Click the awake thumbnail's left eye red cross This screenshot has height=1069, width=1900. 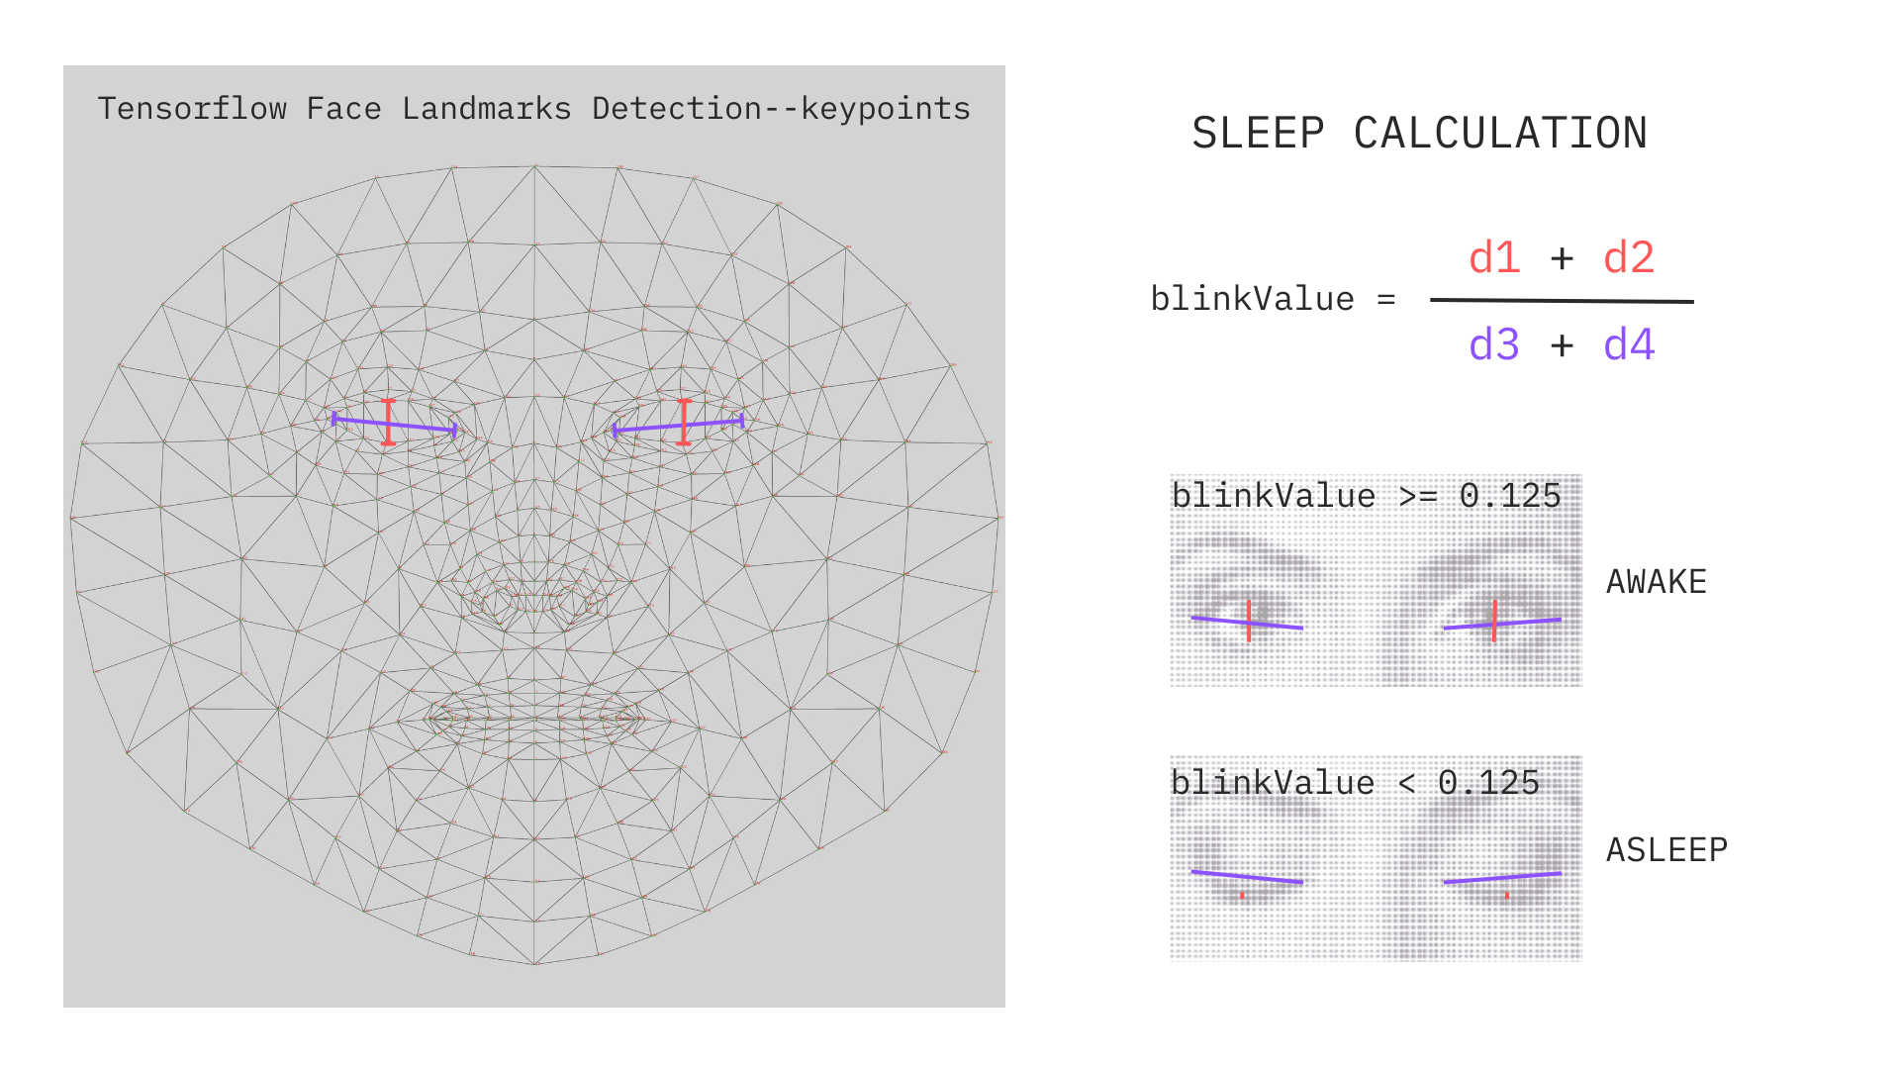click(x=1249, y=621)
